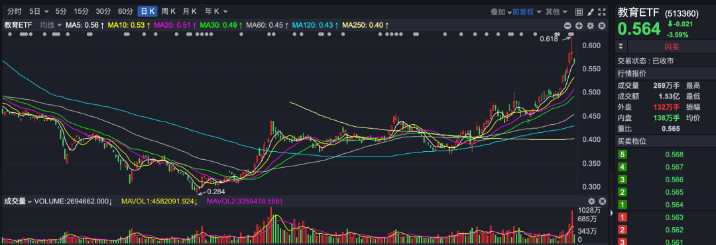Select buy level 1 price 0.563
Screen dimensions: 716x245
coord(674,217)
